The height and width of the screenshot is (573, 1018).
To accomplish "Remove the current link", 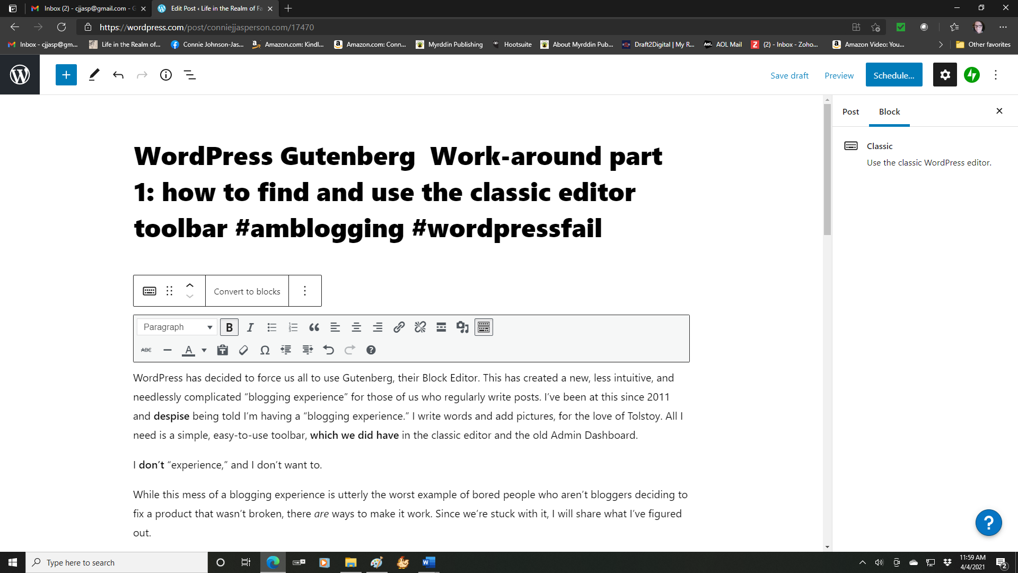I will coord(420,327).
